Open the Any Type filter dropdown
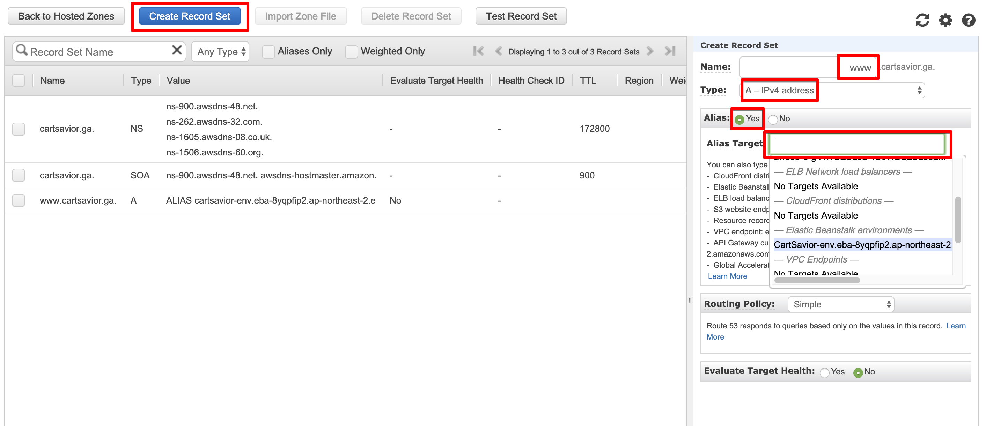 (220, 52)
